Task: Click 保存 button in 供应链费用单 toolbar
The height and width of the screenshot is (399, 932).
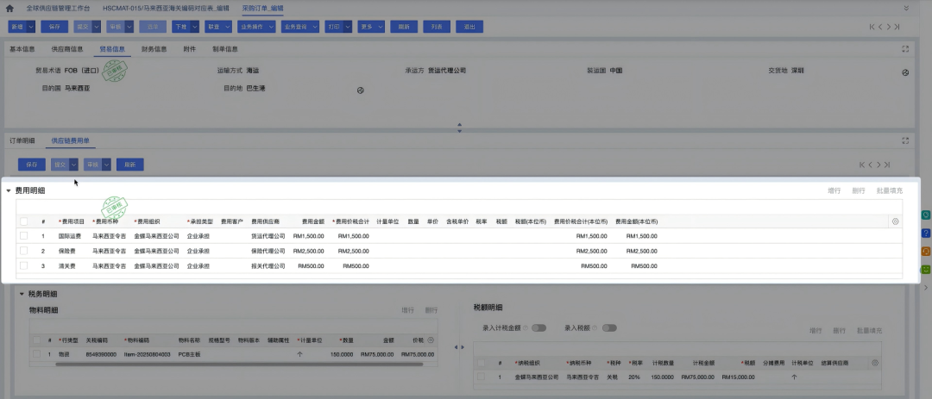Action: tap(32, 165)
